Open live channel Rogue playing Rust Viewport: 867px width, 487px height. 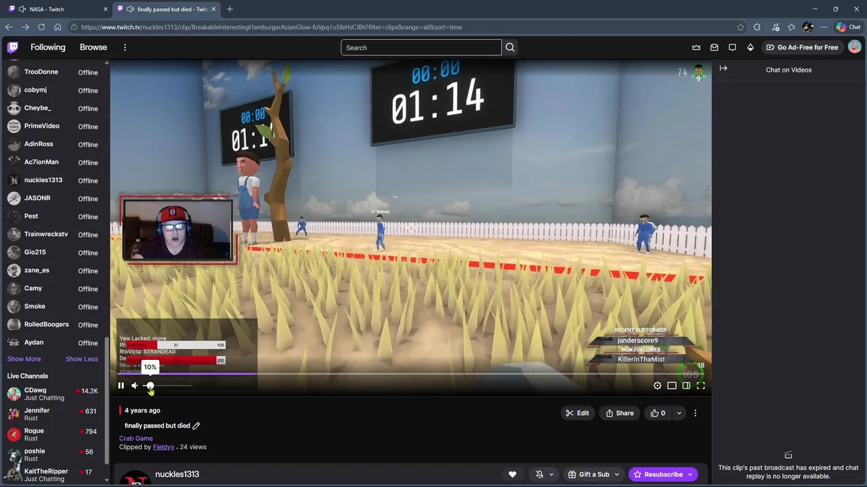coord(53,434)
